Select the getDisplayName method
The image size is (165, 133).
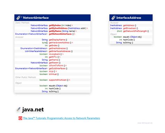click(57, 40)
